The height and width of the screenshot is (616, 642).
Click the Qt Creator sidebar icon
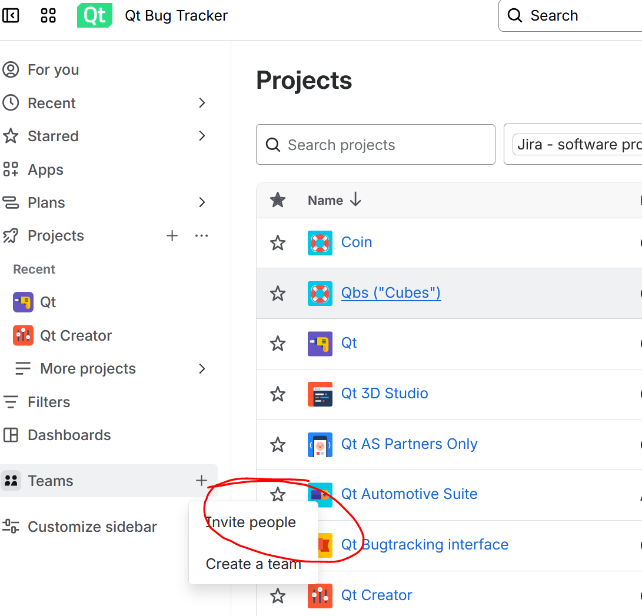[23, 335]
